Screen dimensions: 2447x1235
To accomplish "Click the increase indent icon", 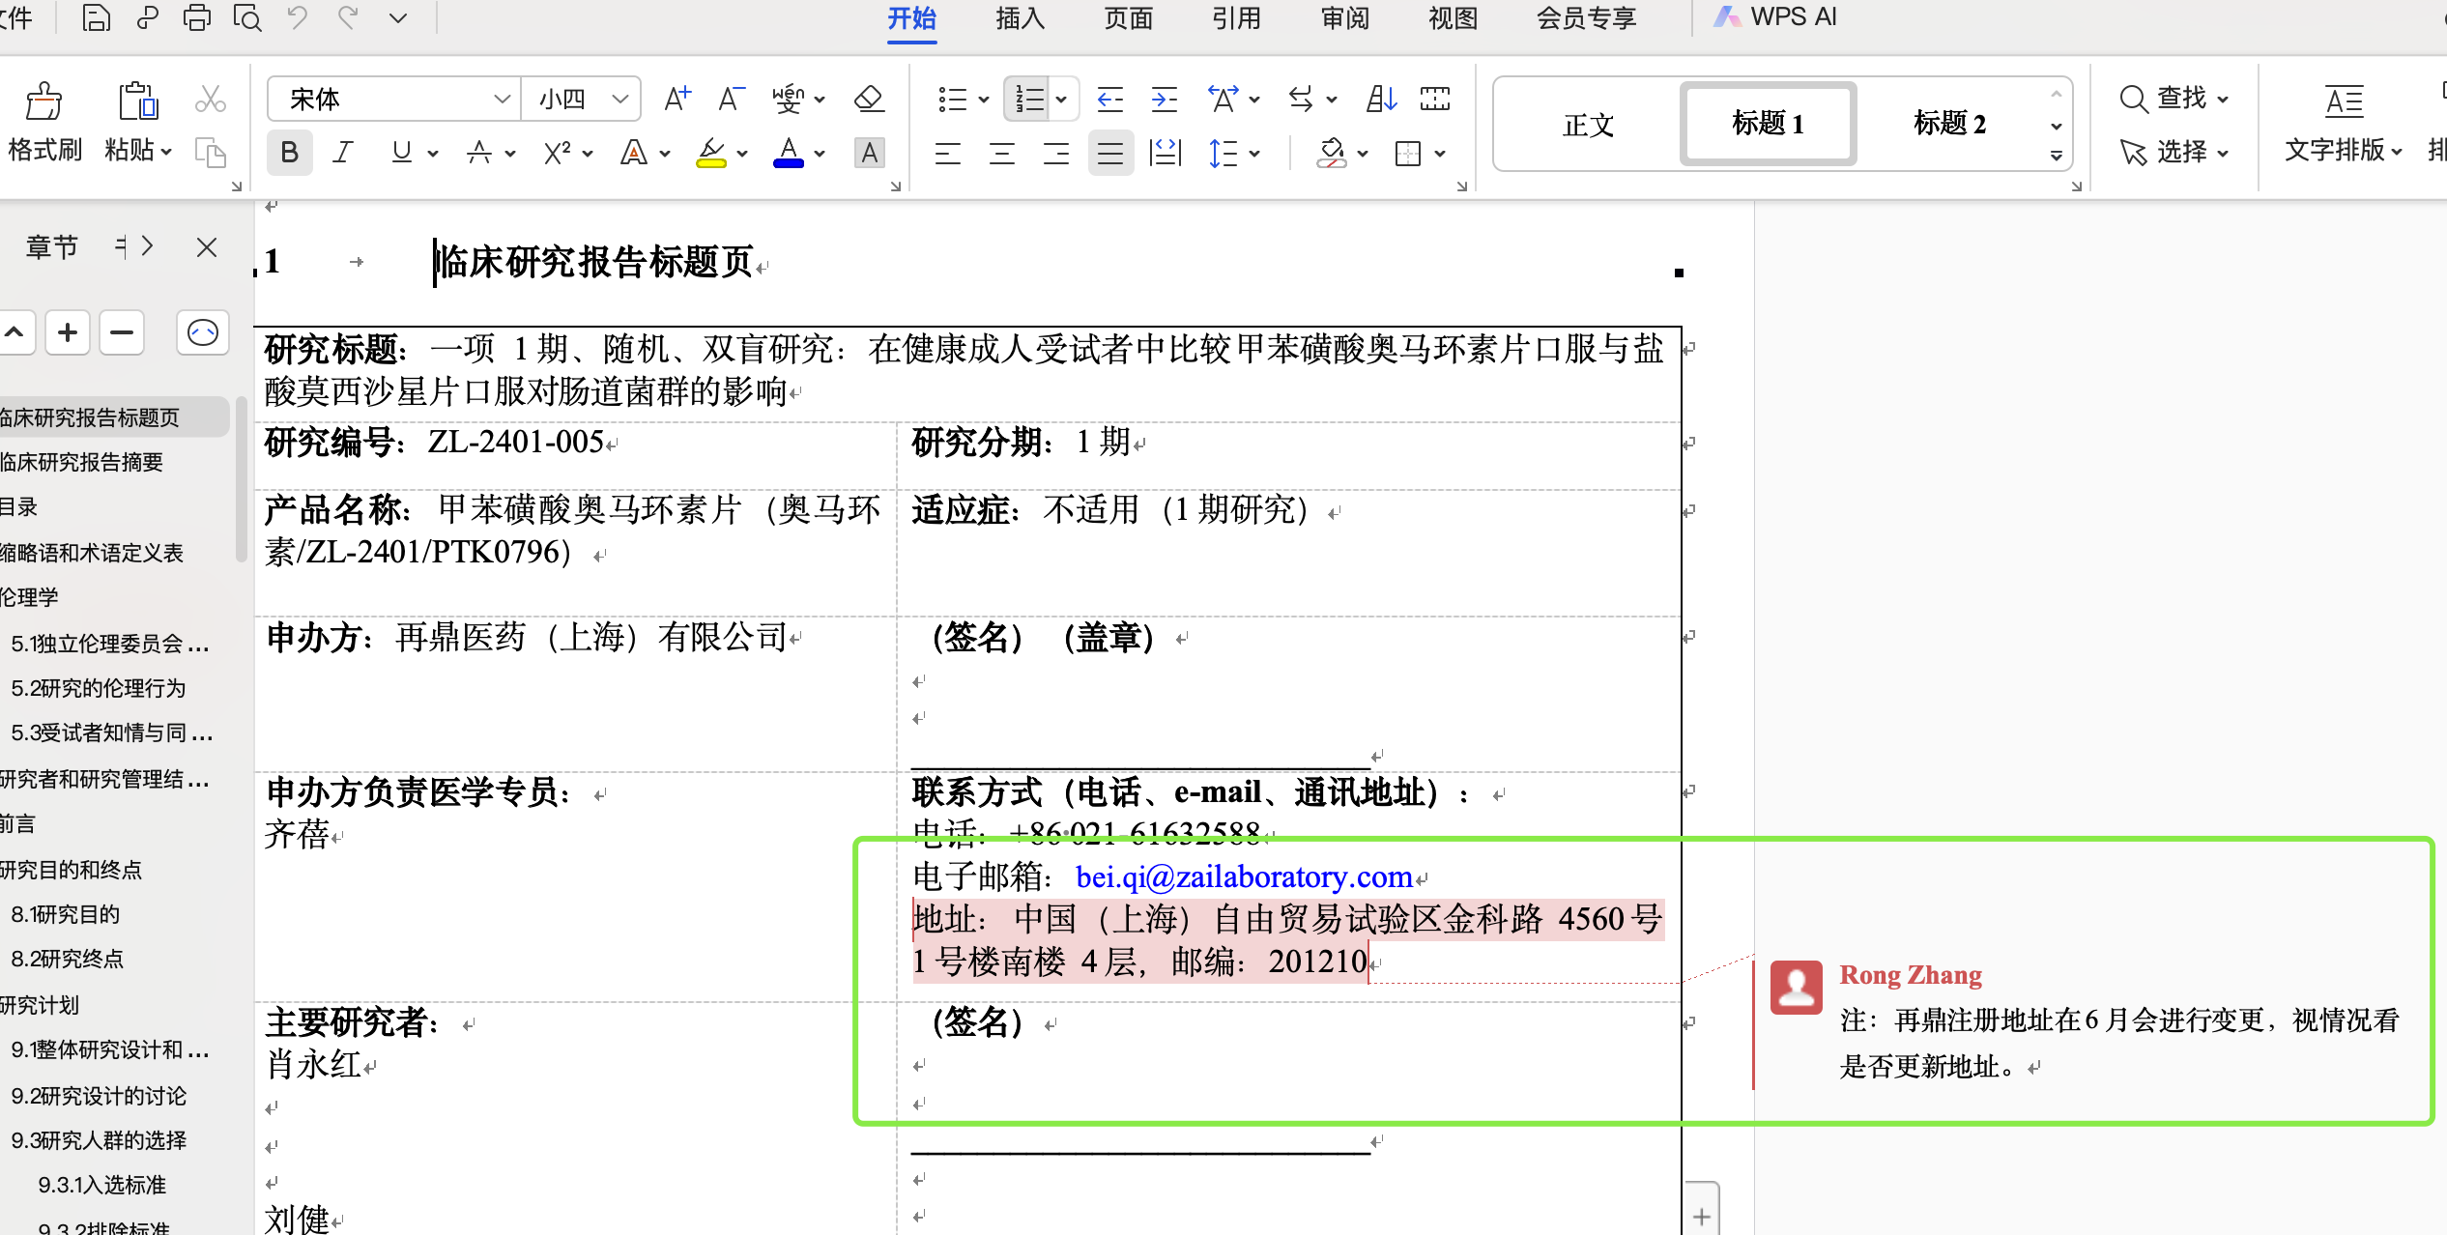I will pyautogui.click(x=1164, y=99).
